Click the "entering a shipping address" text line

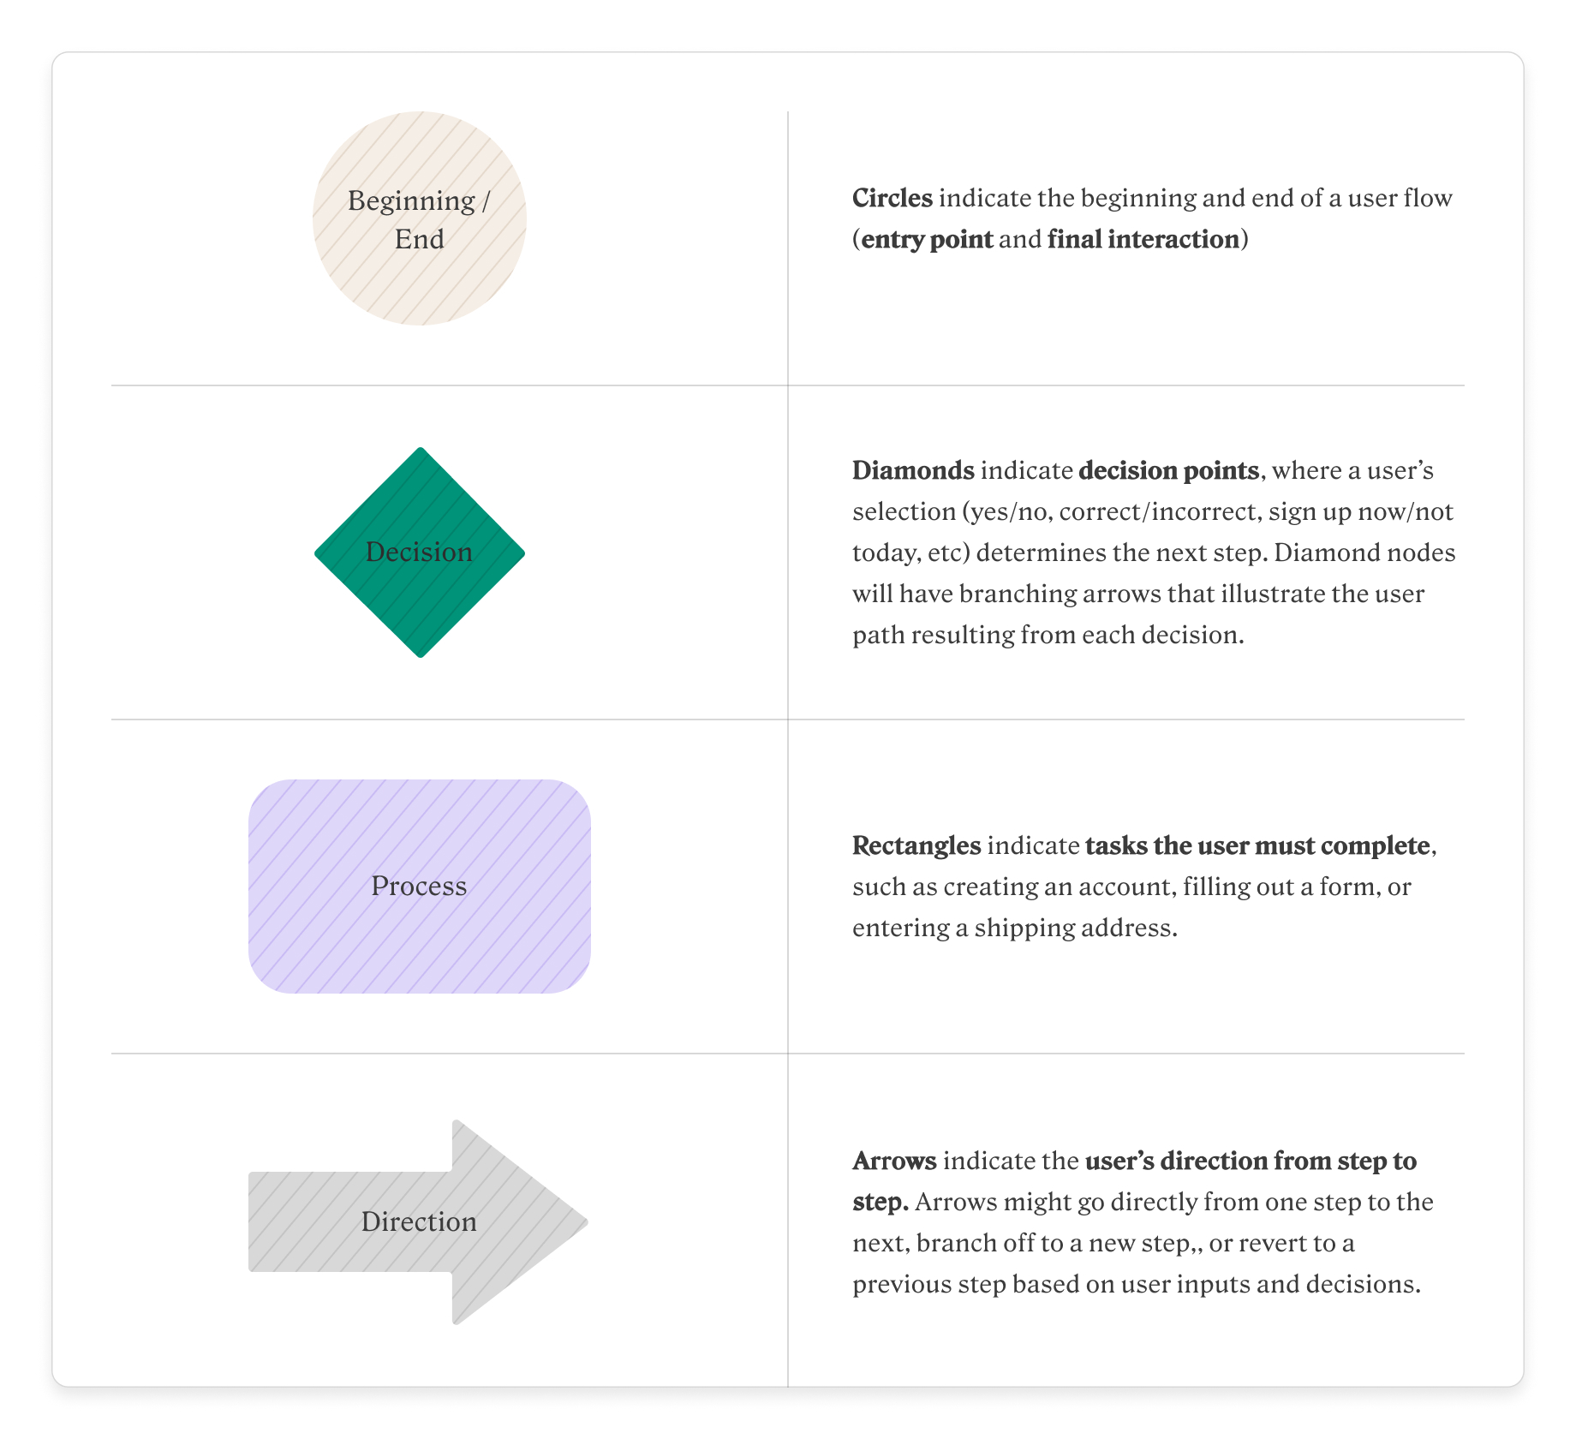click(x=1014, y=928)
